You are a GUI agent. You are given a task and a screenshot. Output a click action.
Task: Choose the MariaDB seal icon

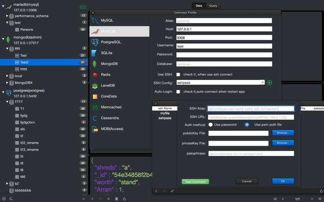(95, 32)
